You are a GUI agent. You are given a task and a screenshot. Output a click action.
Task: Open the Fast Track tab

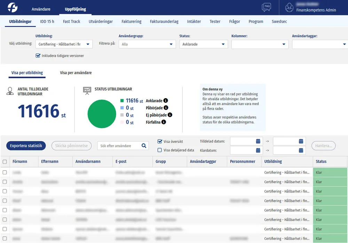(x=71, y=22)
